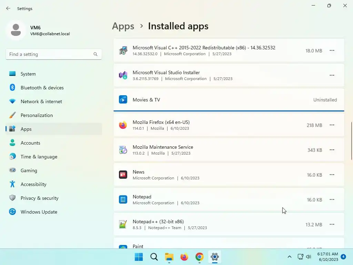Click the Mozilla Maintenance Service icon
353x265 pixels.
click(x=123, y=150)
